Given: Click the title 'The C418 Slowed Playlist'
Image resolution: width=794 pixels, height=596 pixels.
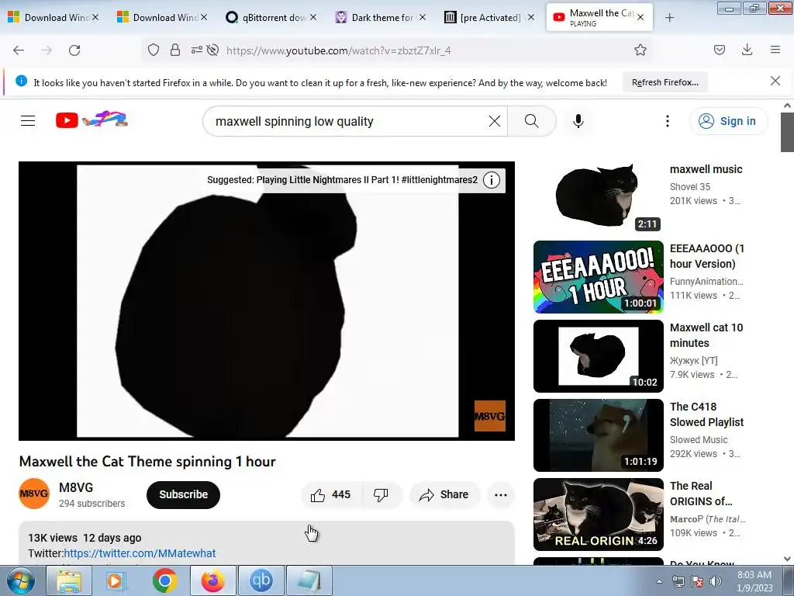Looking at the screenshot, I should coord(706,414).
